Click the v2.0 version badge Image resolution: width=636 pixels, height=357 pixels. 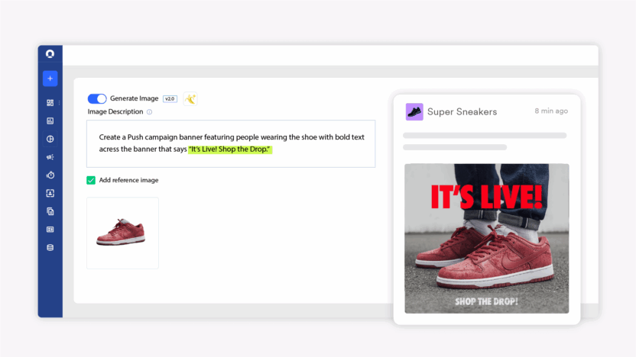[170, 98]
